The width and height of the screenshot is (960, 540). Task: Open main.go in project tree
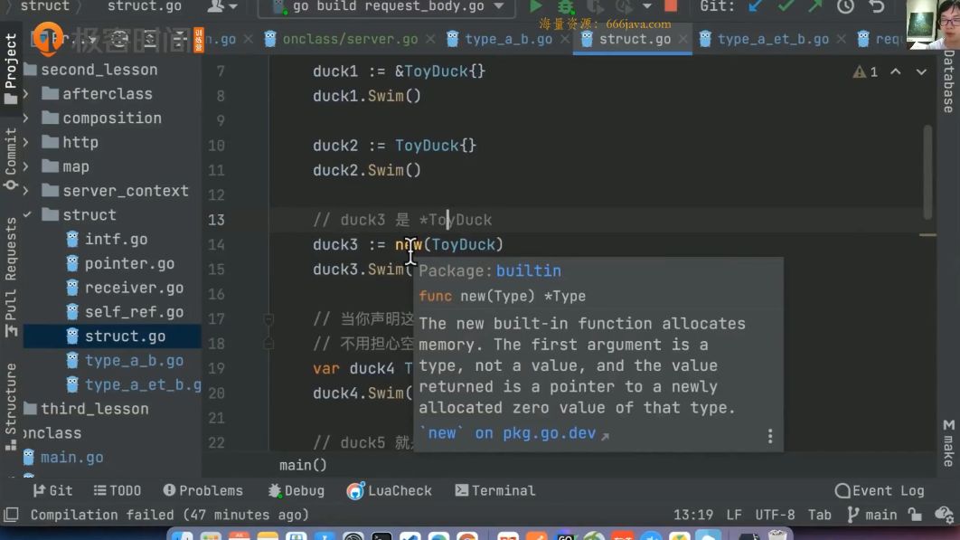[71, 458]
